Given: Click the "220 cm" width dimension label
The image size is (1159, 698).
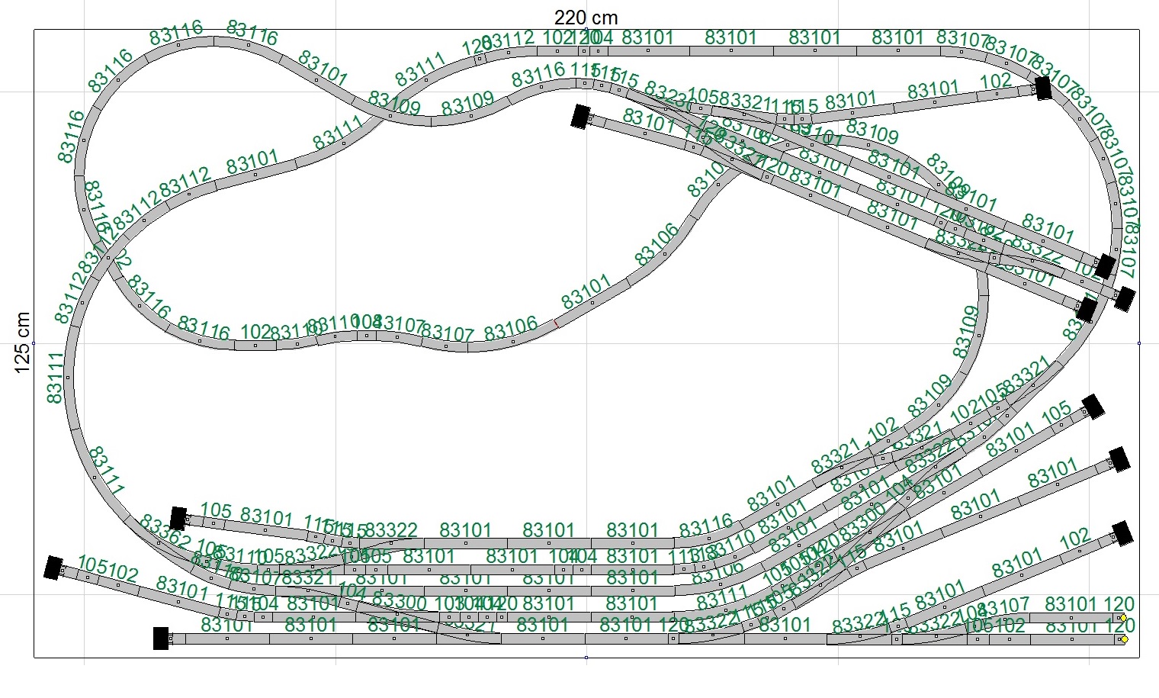Looking at the screenshot, I should 586,17.
